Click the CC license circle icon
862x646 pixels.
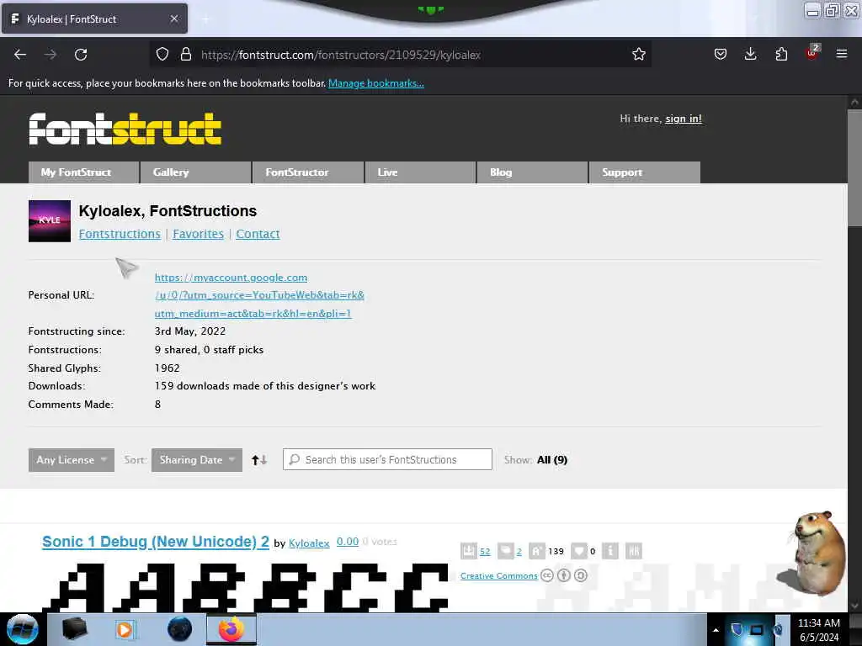[x=547, y=575]
